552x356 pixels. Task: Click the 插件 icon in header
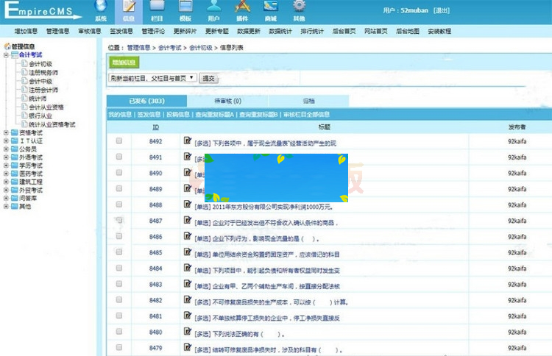(x=242, y=10)
